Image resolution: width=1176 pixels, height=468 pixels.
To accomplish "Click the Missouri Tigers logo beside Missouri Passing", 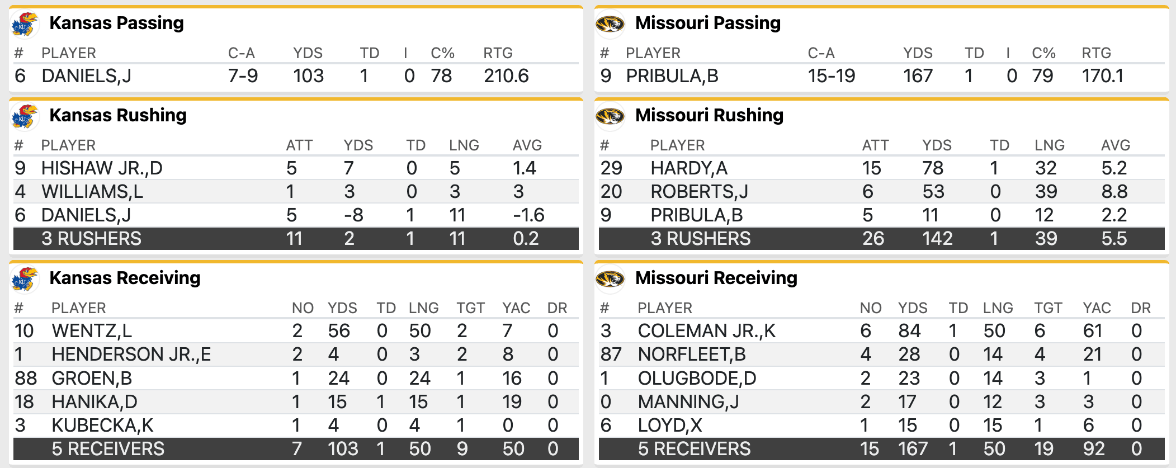I will pos(610,24).
